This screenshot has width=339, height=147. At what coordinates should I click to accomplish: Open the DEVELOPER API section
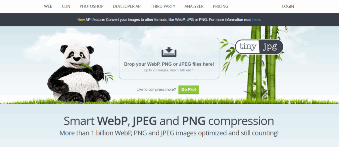tap(127, 7)
